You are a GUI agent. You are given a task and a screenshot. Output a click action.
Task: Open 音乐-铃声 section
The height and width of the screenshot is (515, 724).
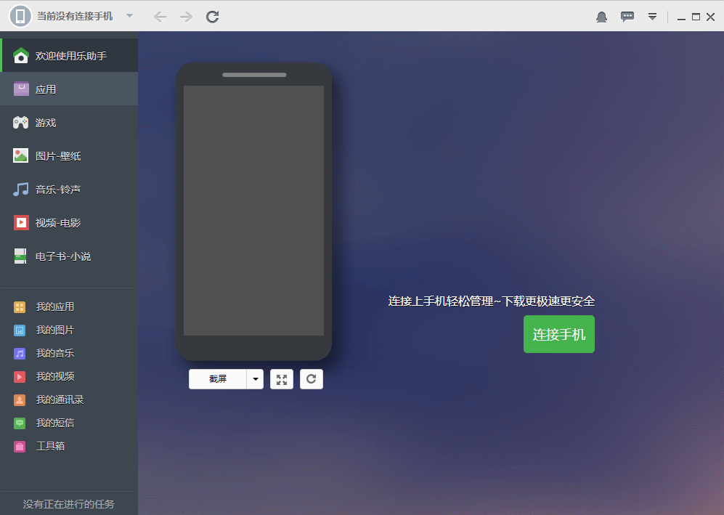[x=69, y=190]
